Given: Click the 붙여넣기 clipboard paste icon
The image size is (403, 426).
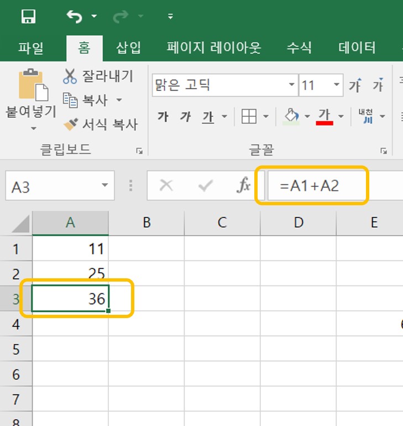Looking at the screenshot, I should (33, 85).
